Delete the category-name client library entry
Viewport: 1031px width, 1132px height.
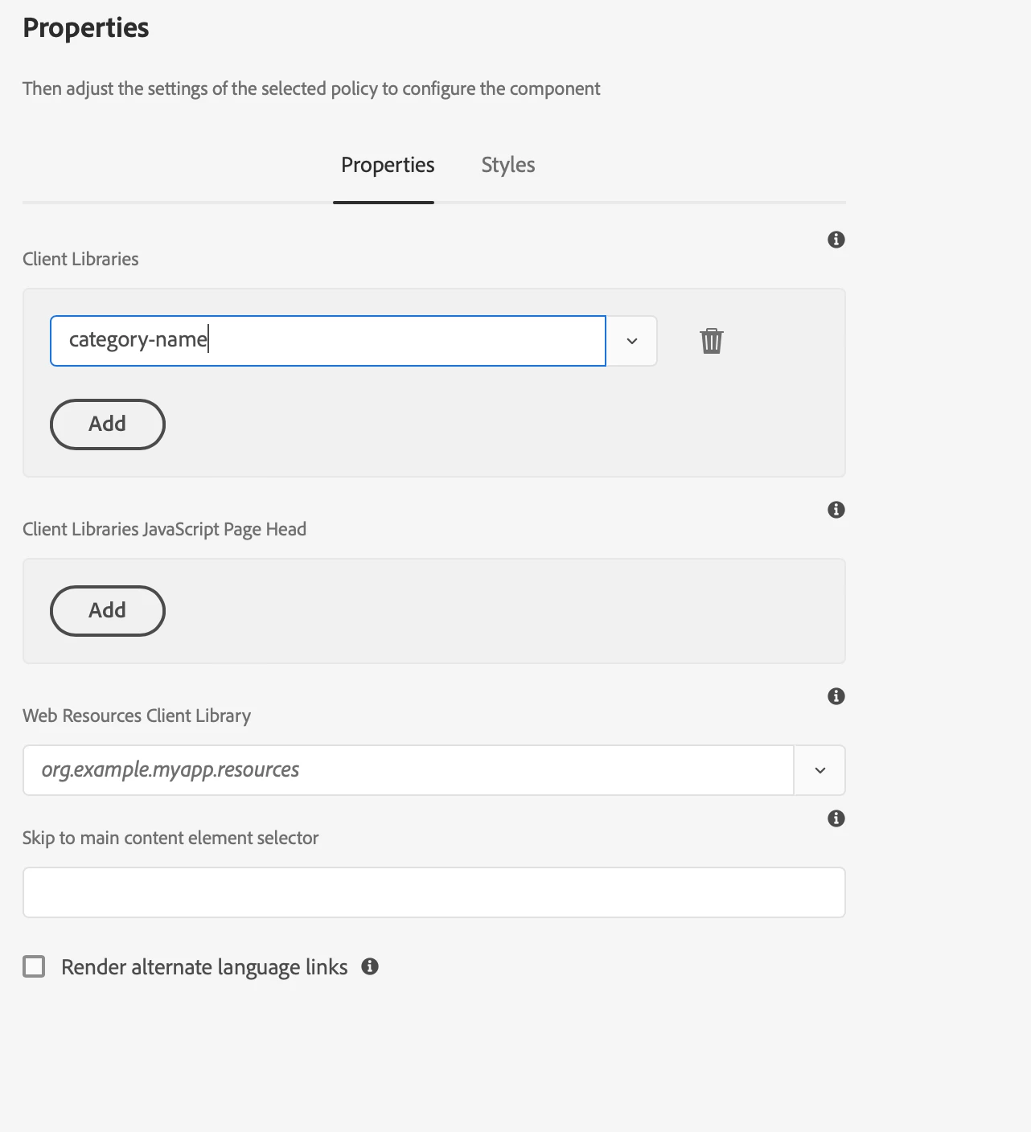712,341
